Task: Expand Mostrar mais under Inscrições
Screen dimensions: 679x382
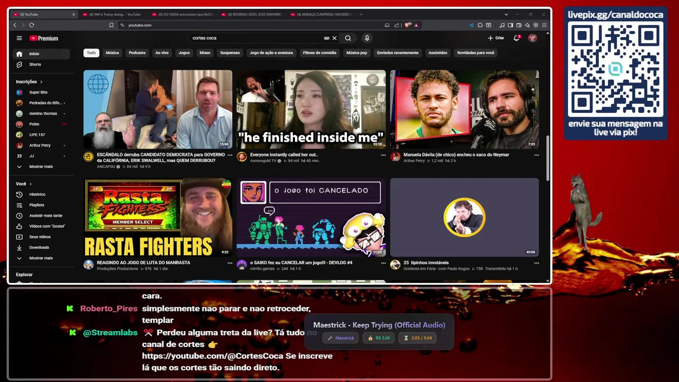Action: point(41,167)
